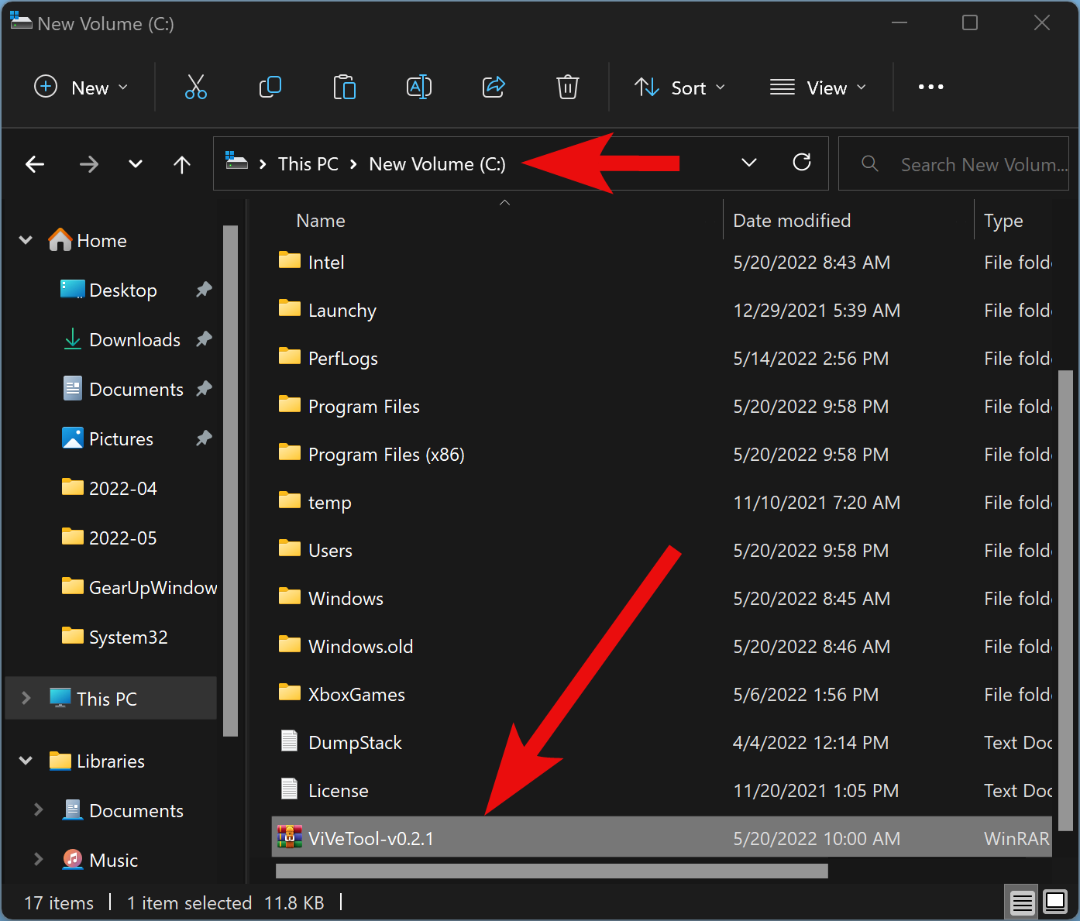Screen dimensions: 1080x921
Task: Click the ViVeTool WinRAR archive icon
Action: tap(290, 837)
